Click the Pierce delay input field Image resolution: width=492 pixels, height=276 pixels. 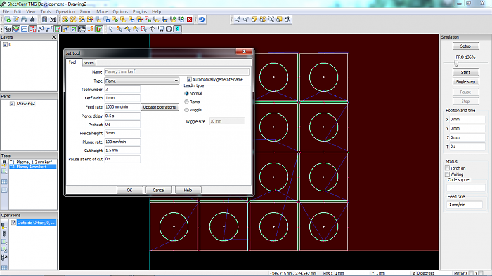(122, 116)
